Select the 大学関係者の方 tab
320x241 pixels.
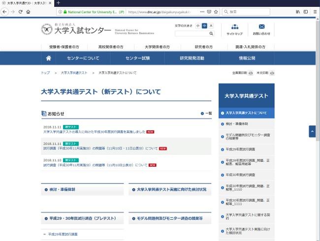tap(158, 47)
